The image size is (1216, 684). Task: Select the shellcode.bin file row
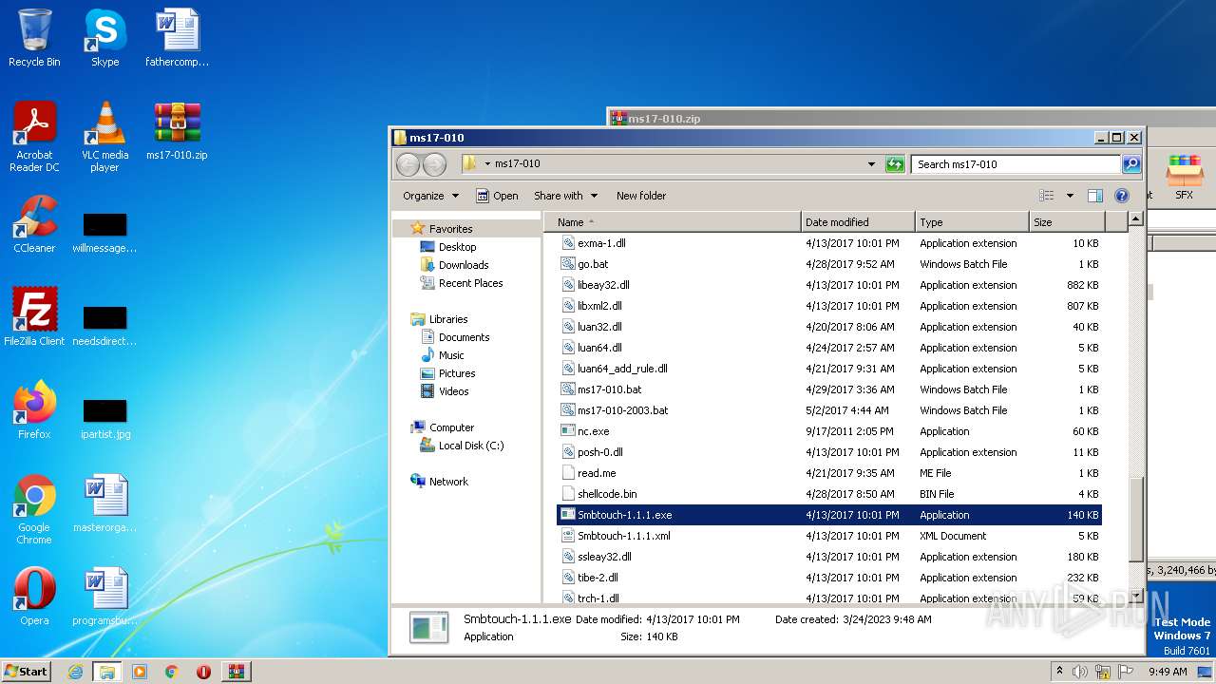(828, 494)
